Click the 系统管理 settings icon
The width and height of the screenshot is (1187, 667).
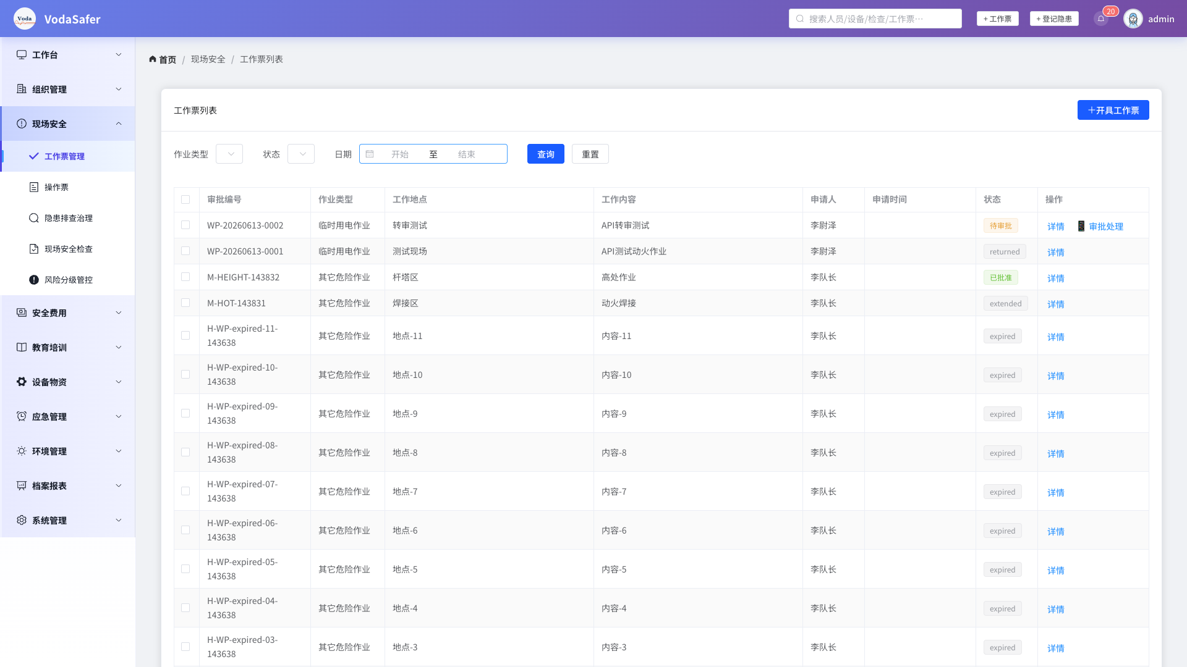(x=22, y=520)
